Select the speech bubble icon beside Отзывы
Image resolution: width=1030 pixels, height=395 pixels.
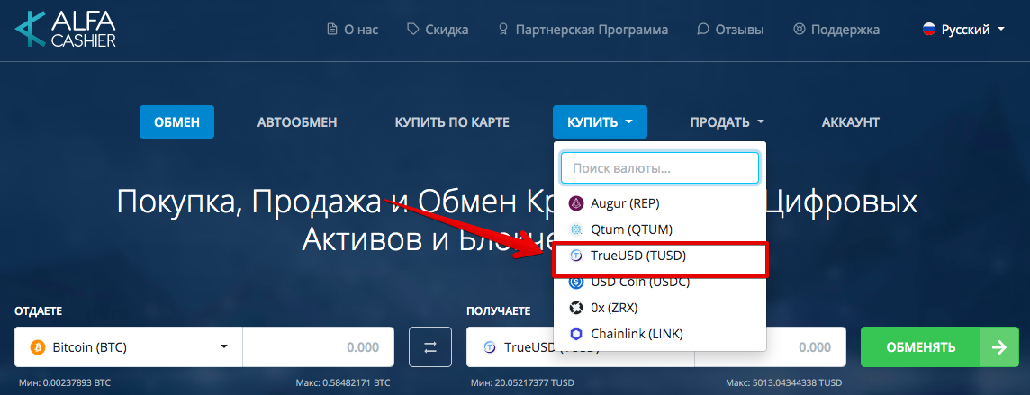click(x=703, y=30)
